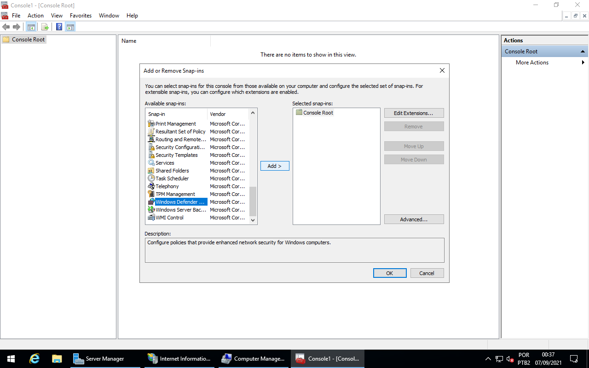Collapse the Console Root actions section

(x=583, y=51)
